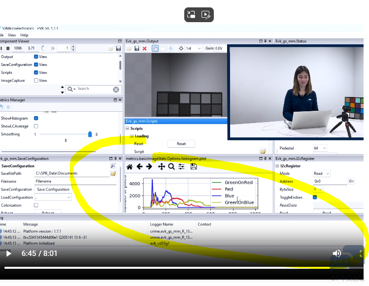Screen dimensions: 369x286
Task: Play the video
Action: click(x=9, y=254)
